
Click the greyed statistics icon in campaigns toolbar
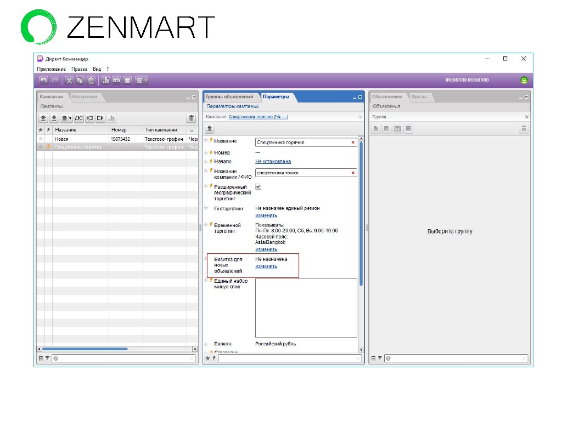pyautogui.click(x=111, y=118)
